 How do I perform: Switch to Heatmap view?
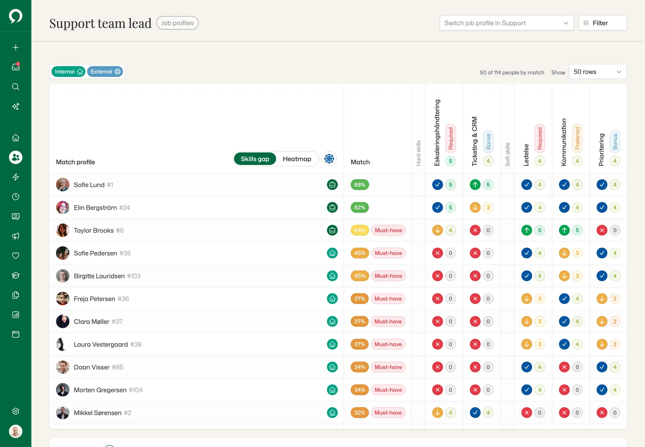pyautogui.click(x=297, y=159)
